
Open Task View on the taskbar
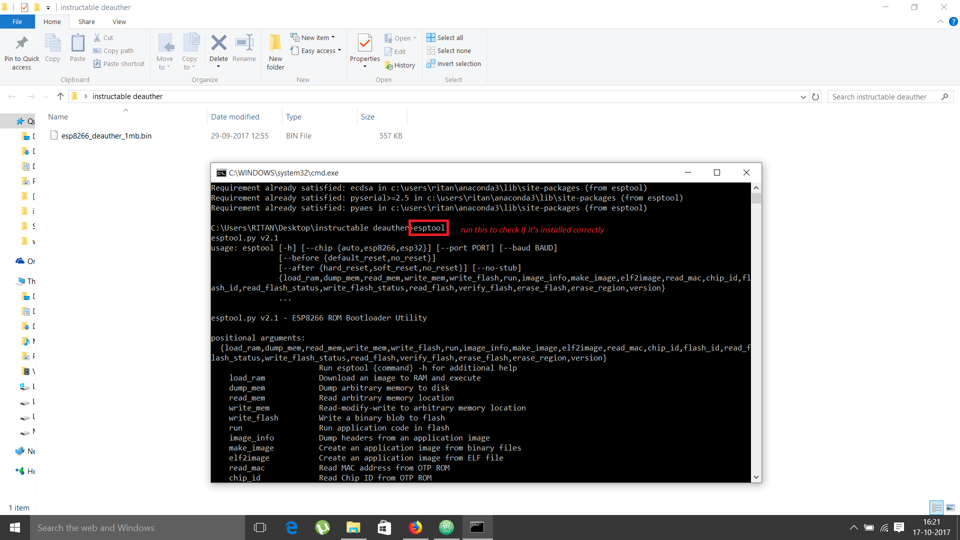260,527
